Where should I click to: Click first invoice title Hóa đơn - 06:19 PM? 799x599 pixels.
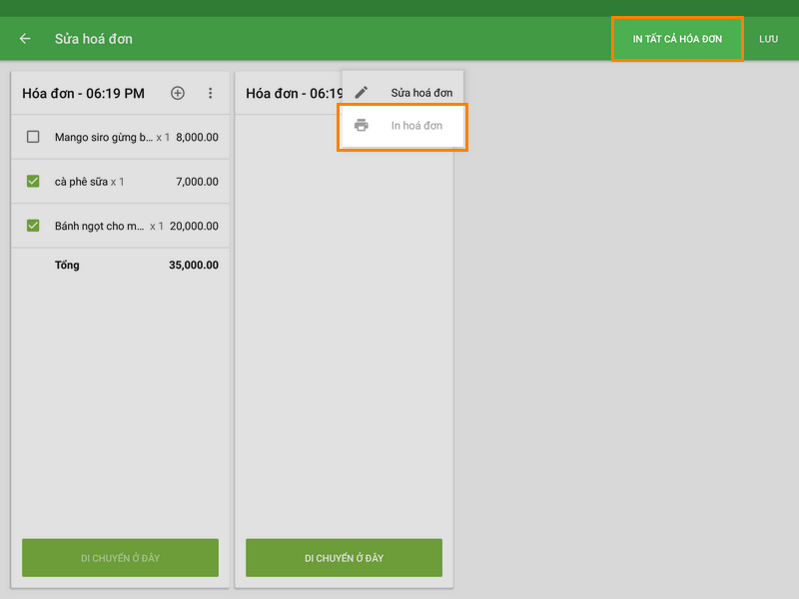(83, 93)
